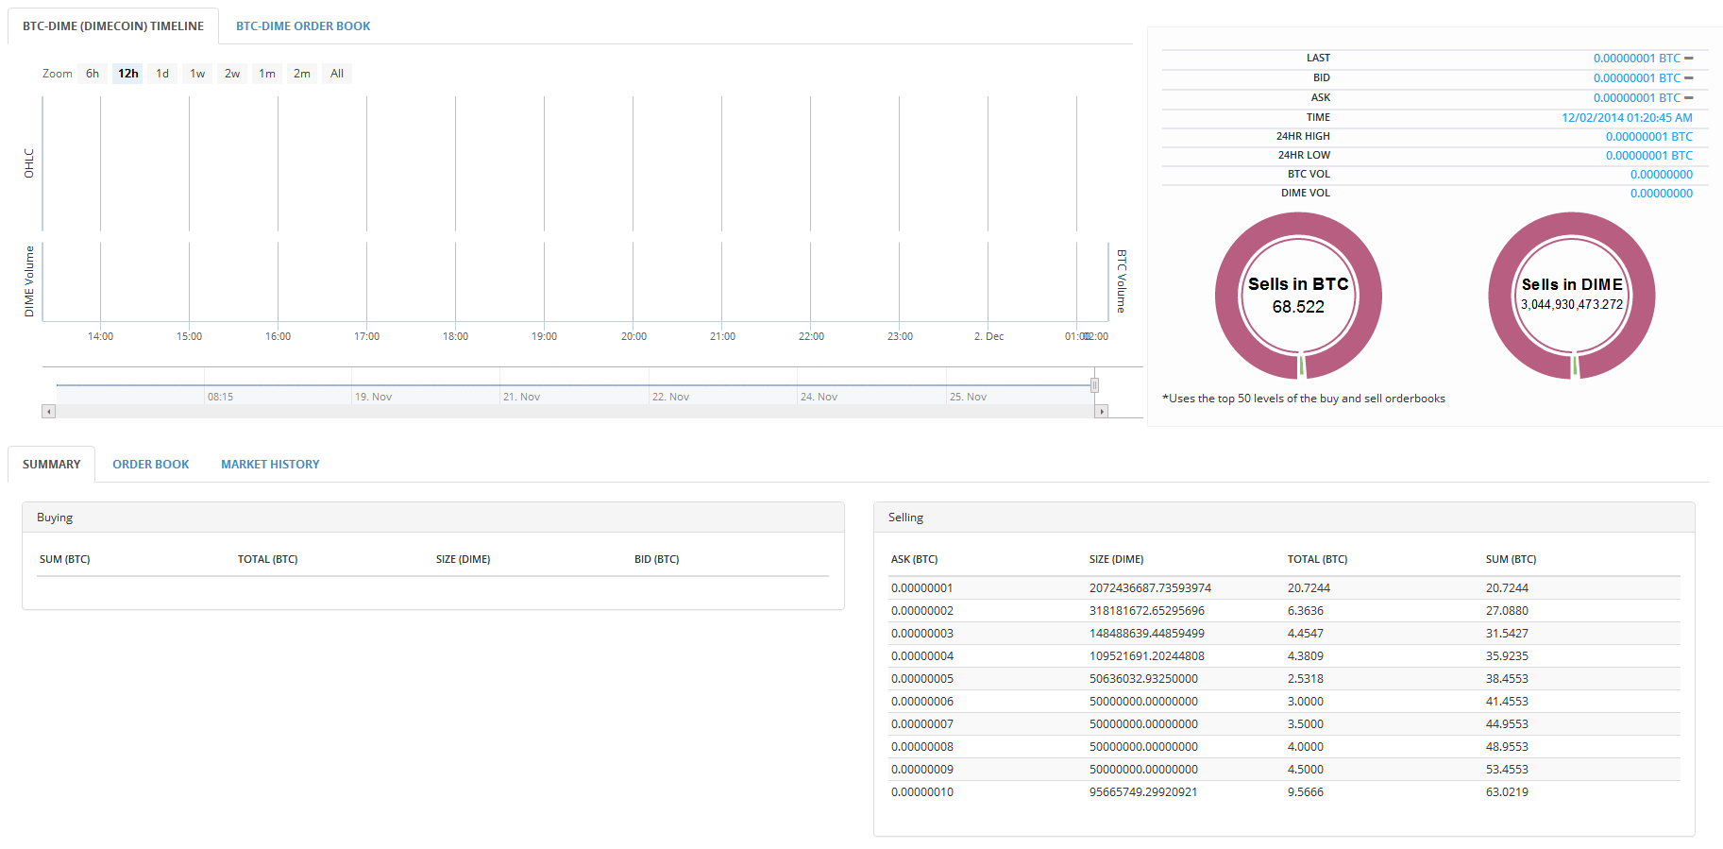
Task: Click the total value 2.5318
Action: point(1306,679)
